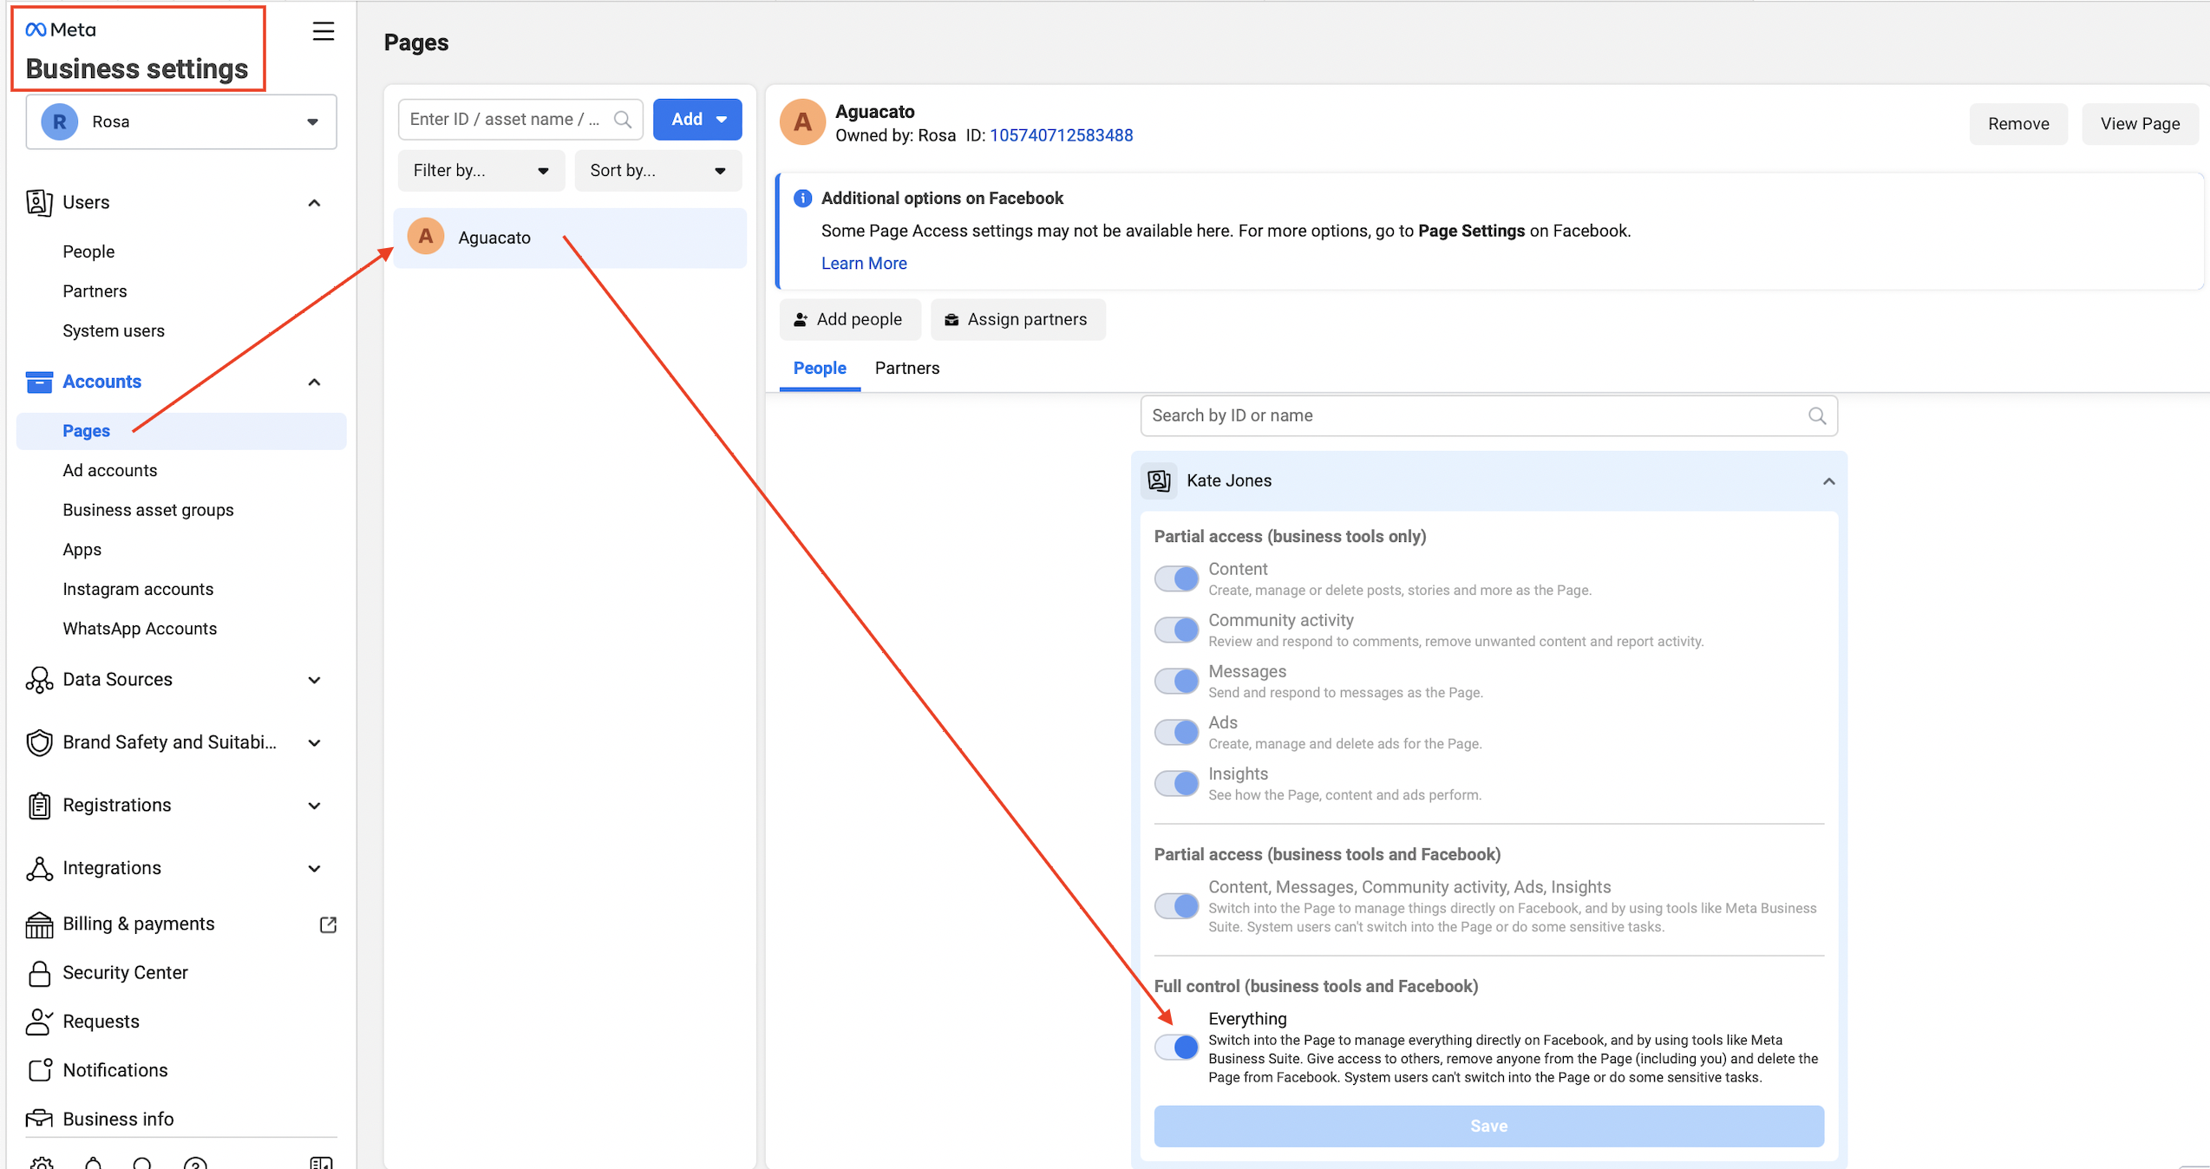Click the Kate Jones user icon

(1160, 480)
